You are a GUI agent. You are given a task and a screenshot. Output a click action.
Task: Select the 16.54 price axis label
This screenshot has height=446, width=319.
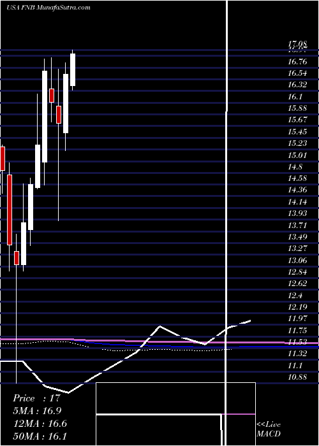pyautogui.click(x=297, y=73)
